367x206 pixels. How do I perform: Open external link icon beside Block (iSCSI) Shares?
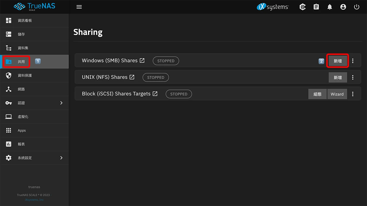(x=155, y=94)
